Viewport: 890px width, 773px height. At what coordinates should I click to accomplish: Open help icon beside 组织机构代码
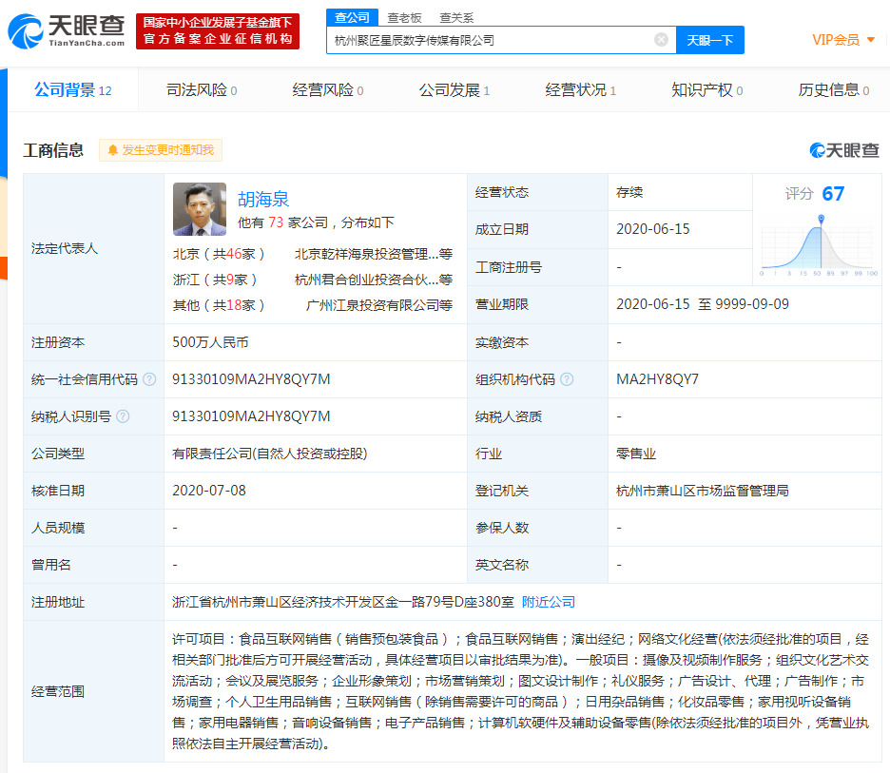click(567, 379)
